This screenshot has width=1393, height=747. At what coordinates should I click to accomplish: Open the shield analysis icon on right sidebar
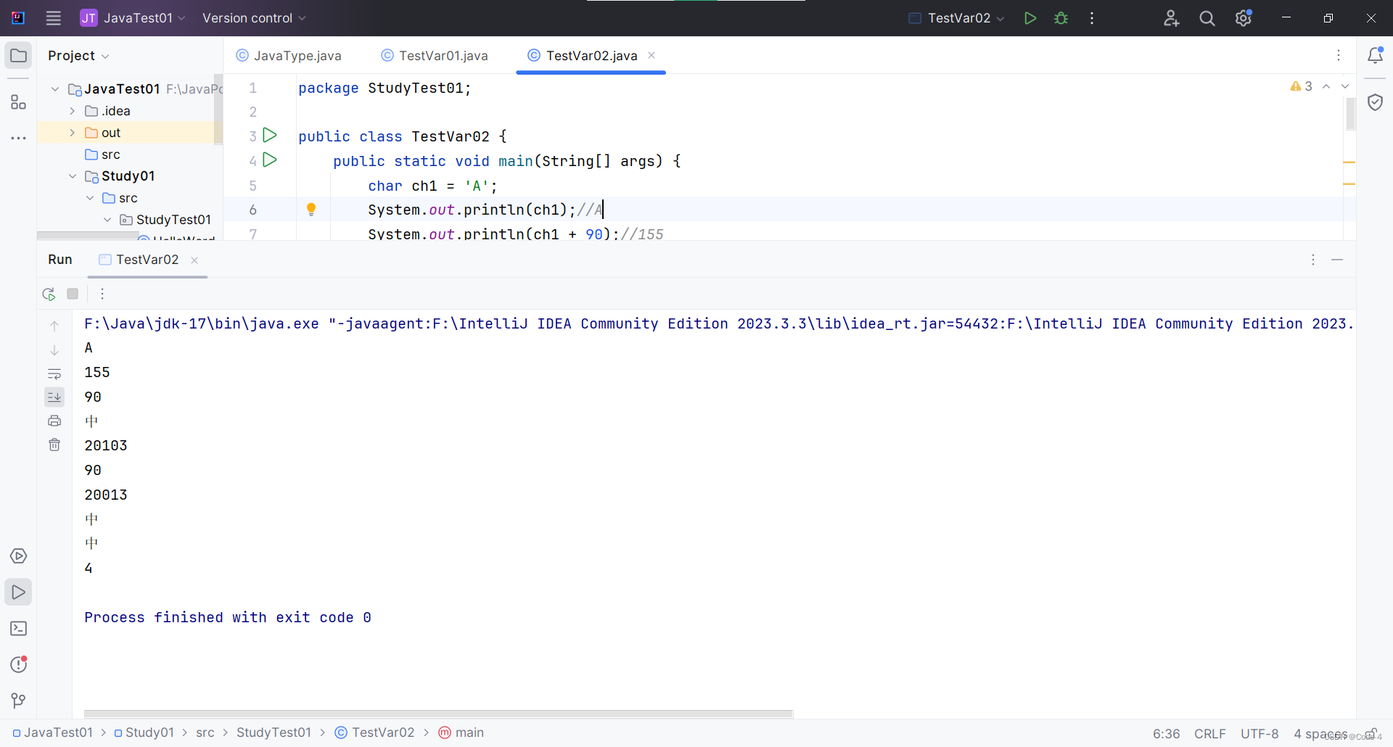pos(1375,102)
